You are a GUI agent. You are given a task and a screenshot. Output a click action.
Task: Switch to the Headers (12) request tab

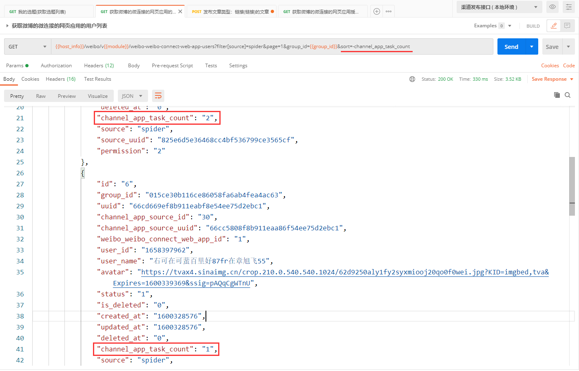(x=99, y=66)
